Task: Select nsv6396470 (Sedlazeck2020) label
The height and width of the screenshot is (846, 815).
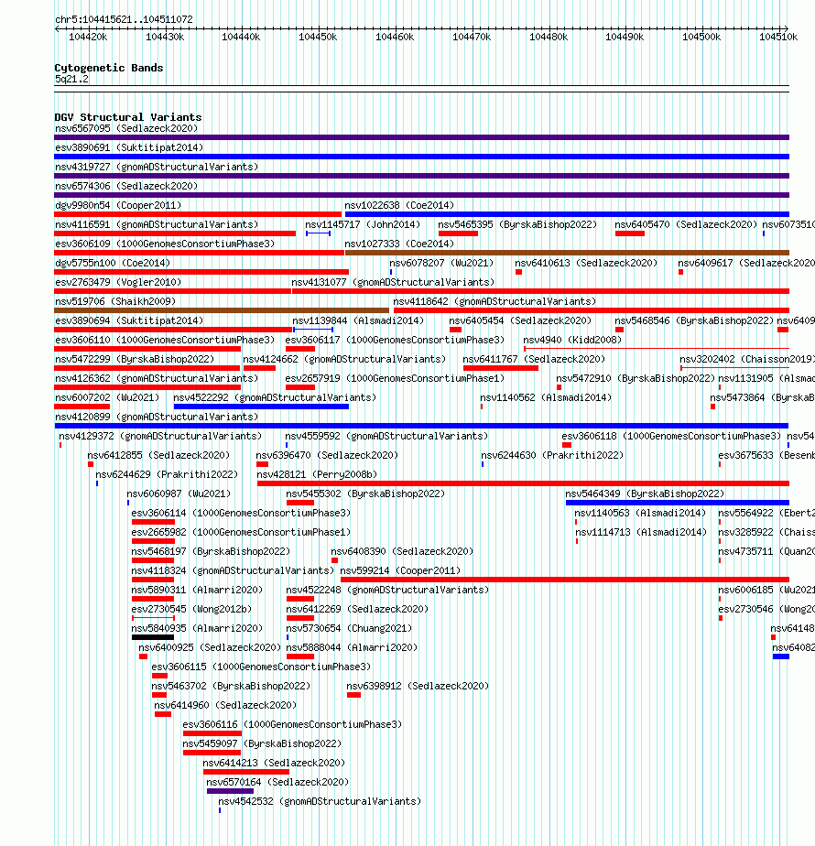Action: tap(327, 455)
